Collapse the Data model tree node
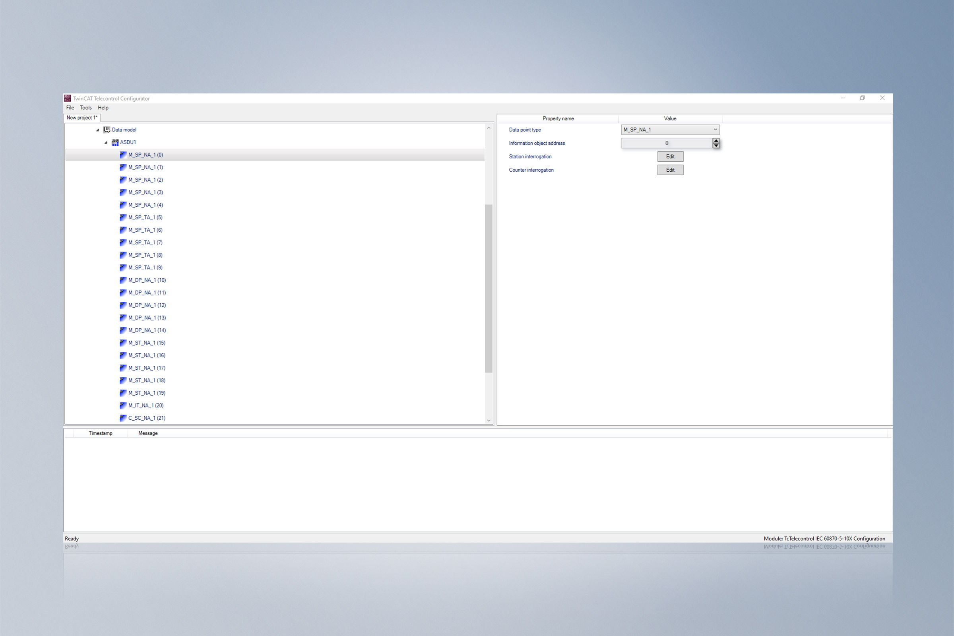Screen dimensions: 954x636 (x=98, y=130)
